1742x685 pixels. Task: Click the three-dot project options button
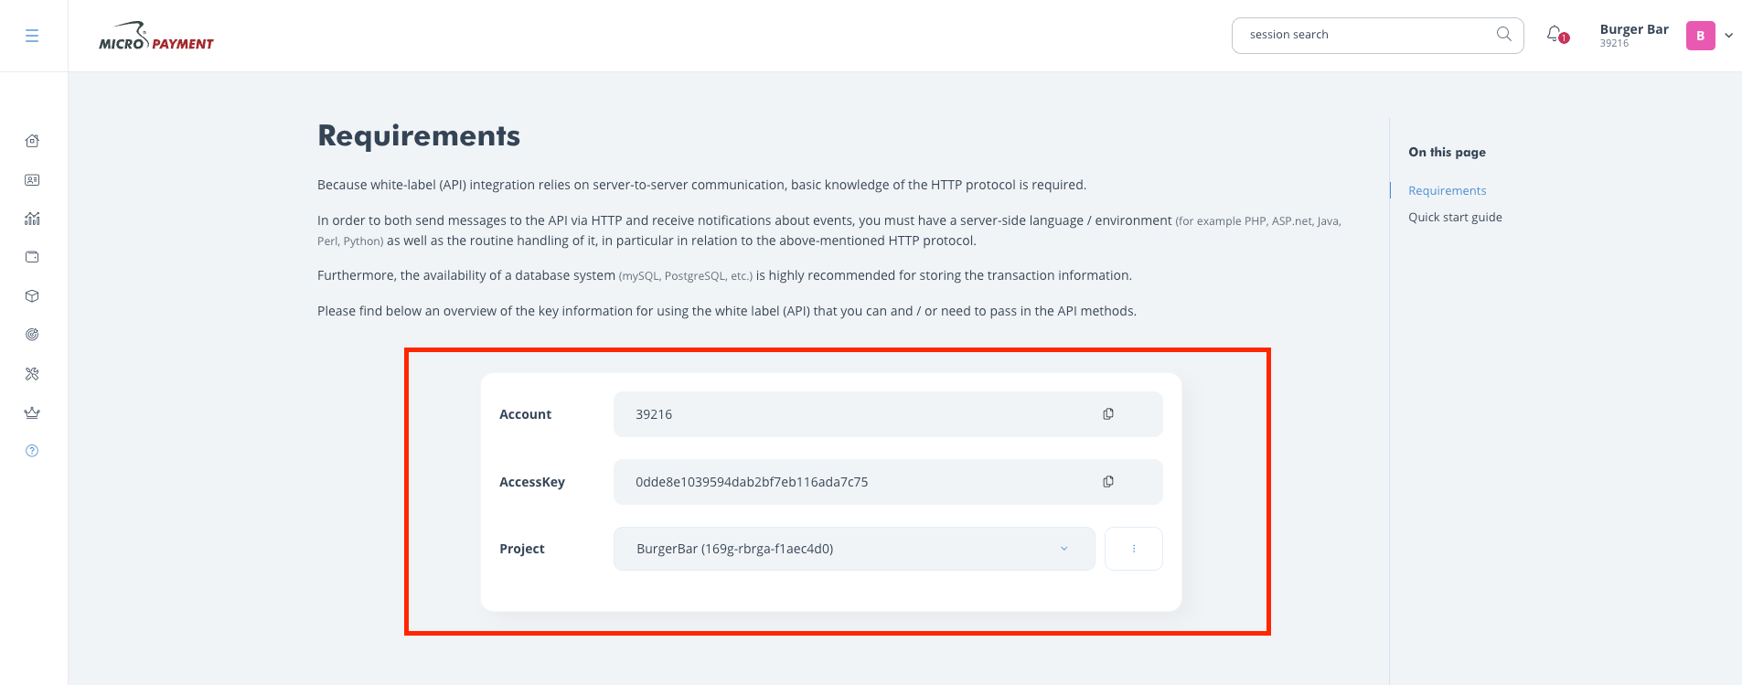point(1134,549)
